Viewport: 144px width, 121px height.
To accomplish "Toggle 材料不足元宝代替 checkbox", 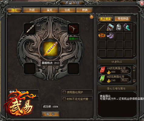I will coord(64,99).
